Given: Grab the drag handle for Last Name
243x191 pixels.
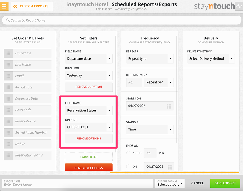Looking at the screenshot, I should coord(8,65).
